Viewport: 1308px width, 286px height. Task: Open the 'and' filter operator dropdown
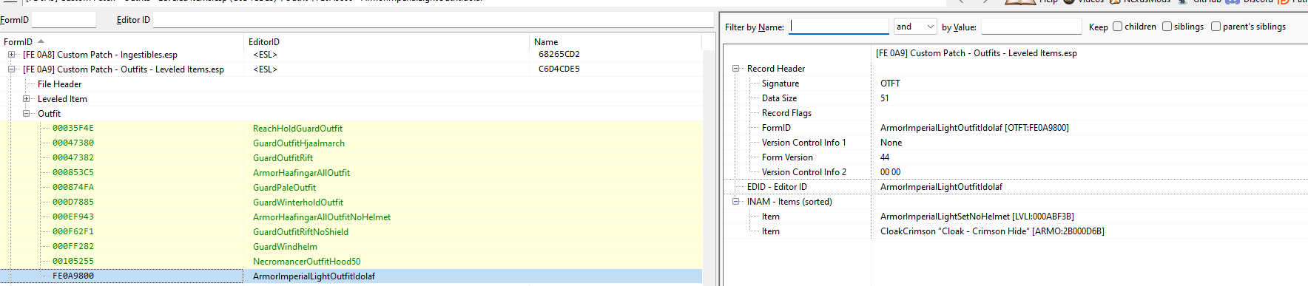(x=915, y=27)
